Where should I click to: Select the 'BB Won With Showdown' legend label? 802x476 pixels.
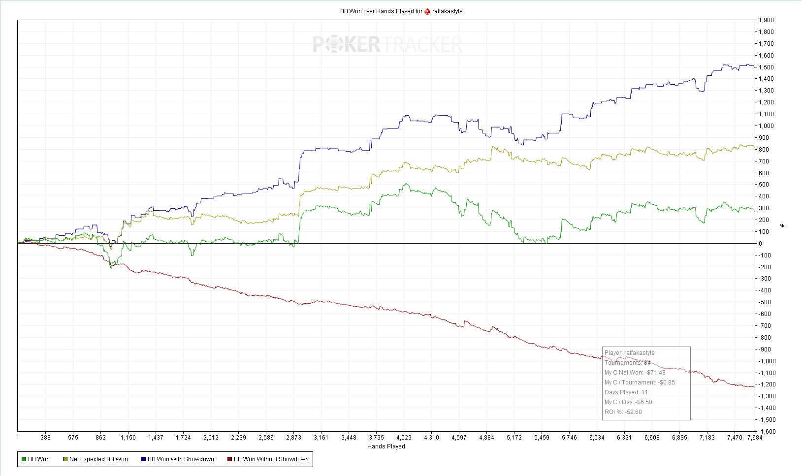point(181,459)
